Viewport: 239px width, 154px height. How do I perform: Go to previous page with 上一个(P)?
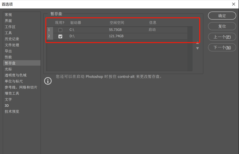point(222,37)
